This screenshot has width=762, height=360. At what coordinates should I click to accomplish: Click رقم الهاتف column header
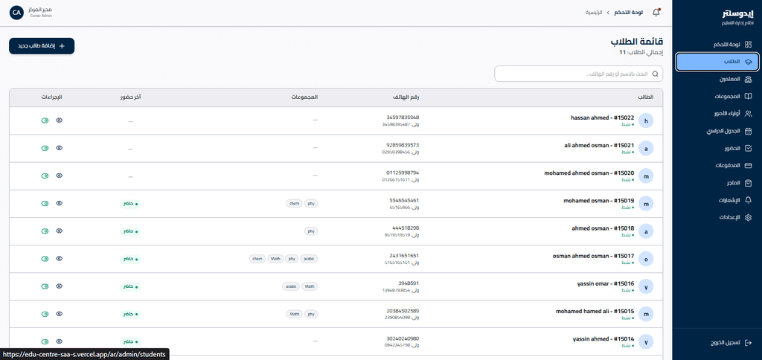pyautogui.click(x=406, y=97)
